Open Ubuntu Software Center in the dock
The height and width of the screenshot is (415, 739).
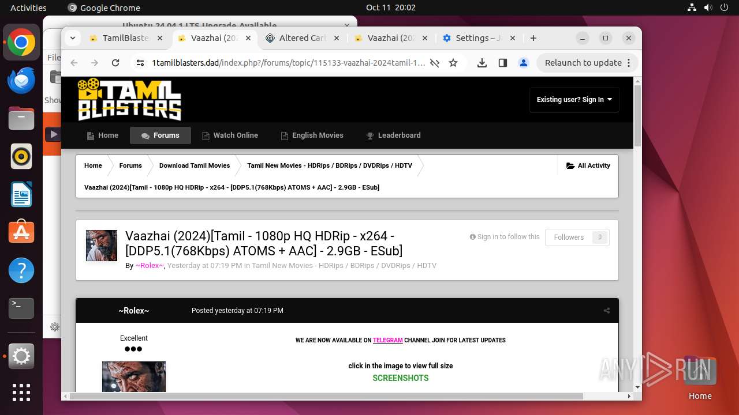point(21,232)
